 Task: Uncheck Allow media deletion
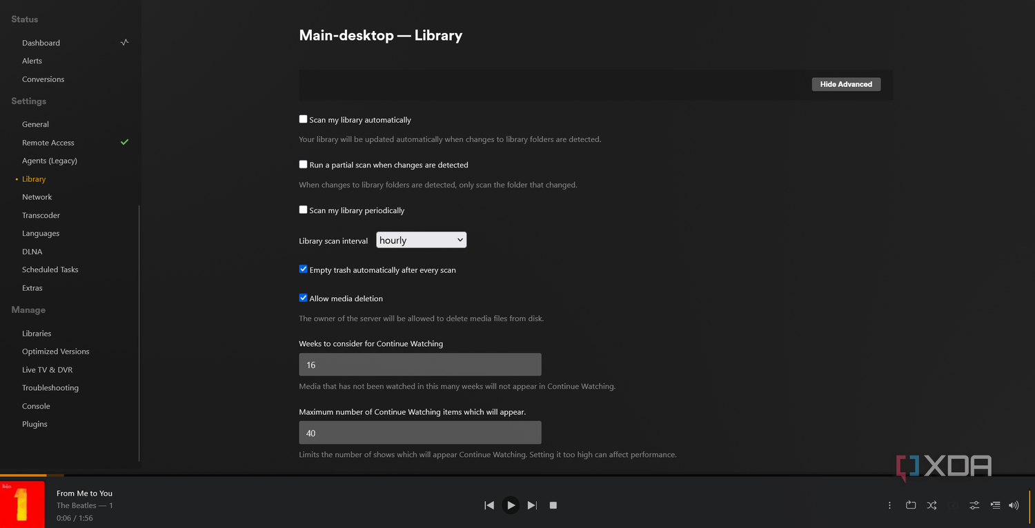click(303, 298)
